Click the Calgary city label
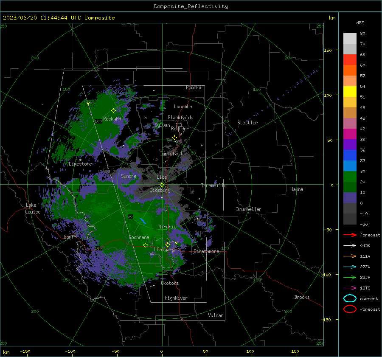Image resolution: width=382 pixels, height=357 pixels. [x=166, y=250]
